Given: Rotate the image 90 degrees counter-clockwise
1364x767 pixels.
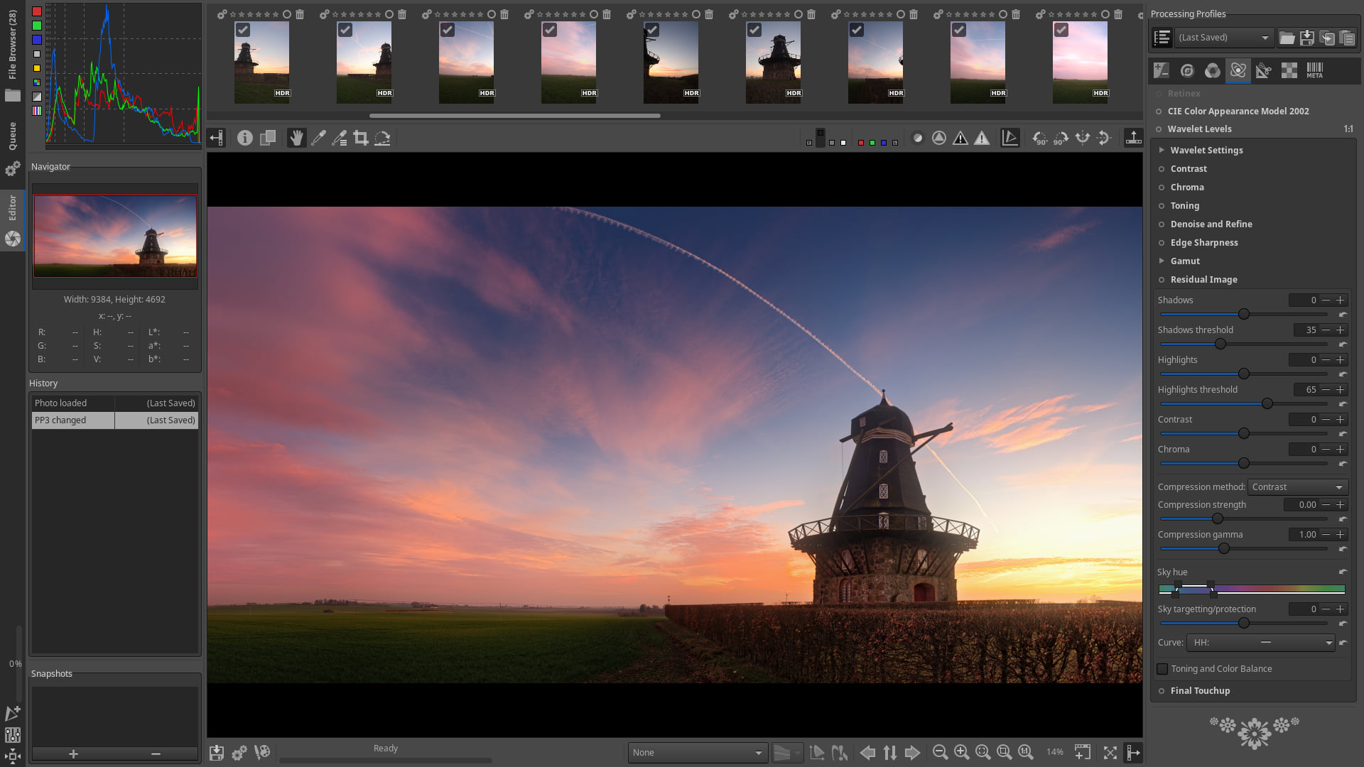Looking at the screenshot, I should point(1039,138).
